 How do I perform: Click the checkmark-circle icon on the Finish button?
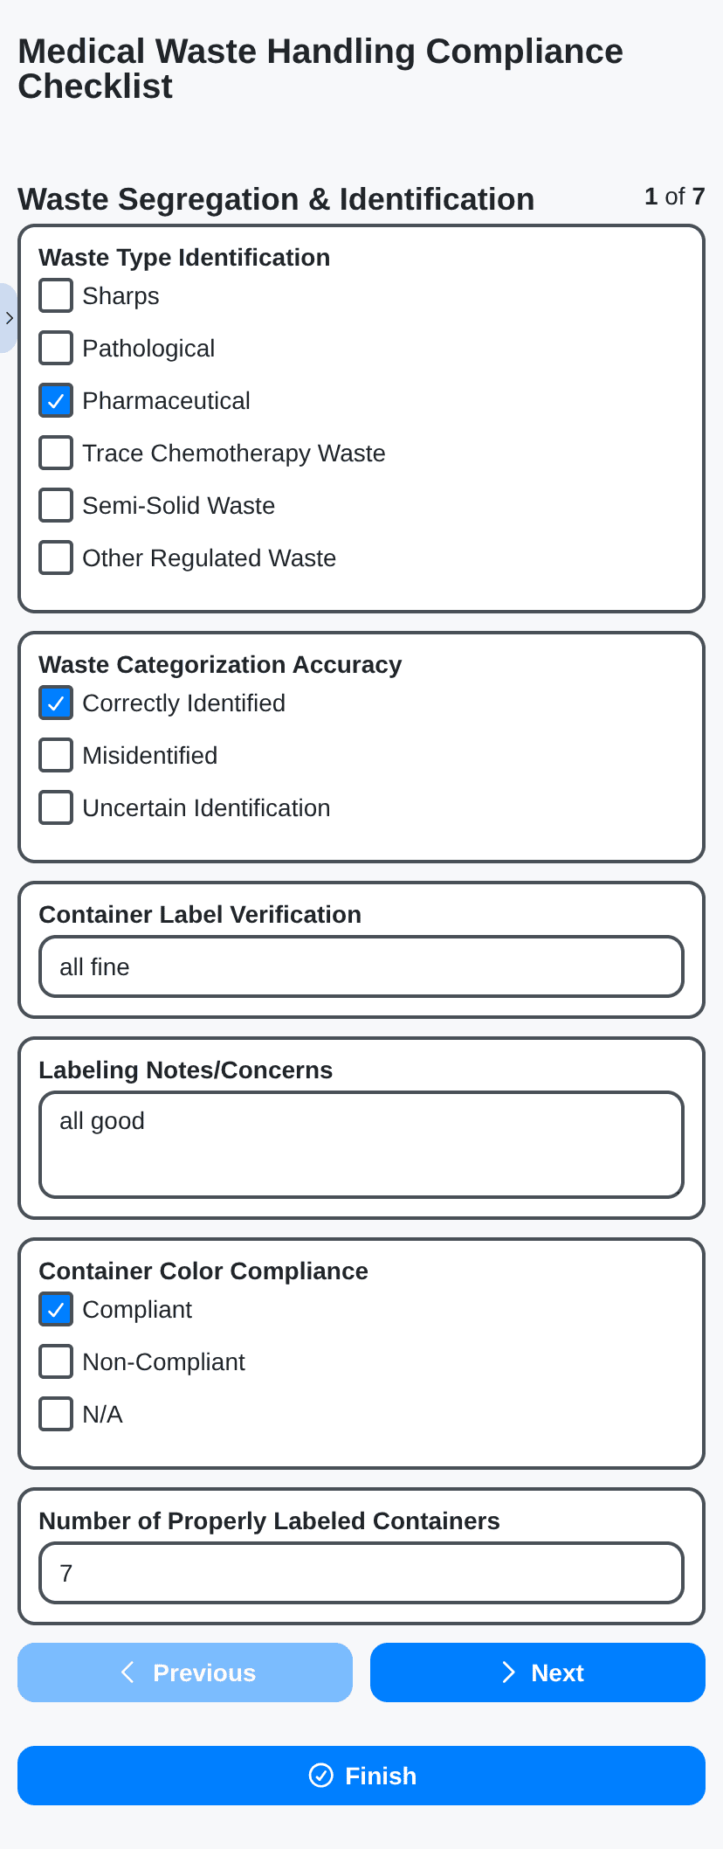(x=321, y=1776)
